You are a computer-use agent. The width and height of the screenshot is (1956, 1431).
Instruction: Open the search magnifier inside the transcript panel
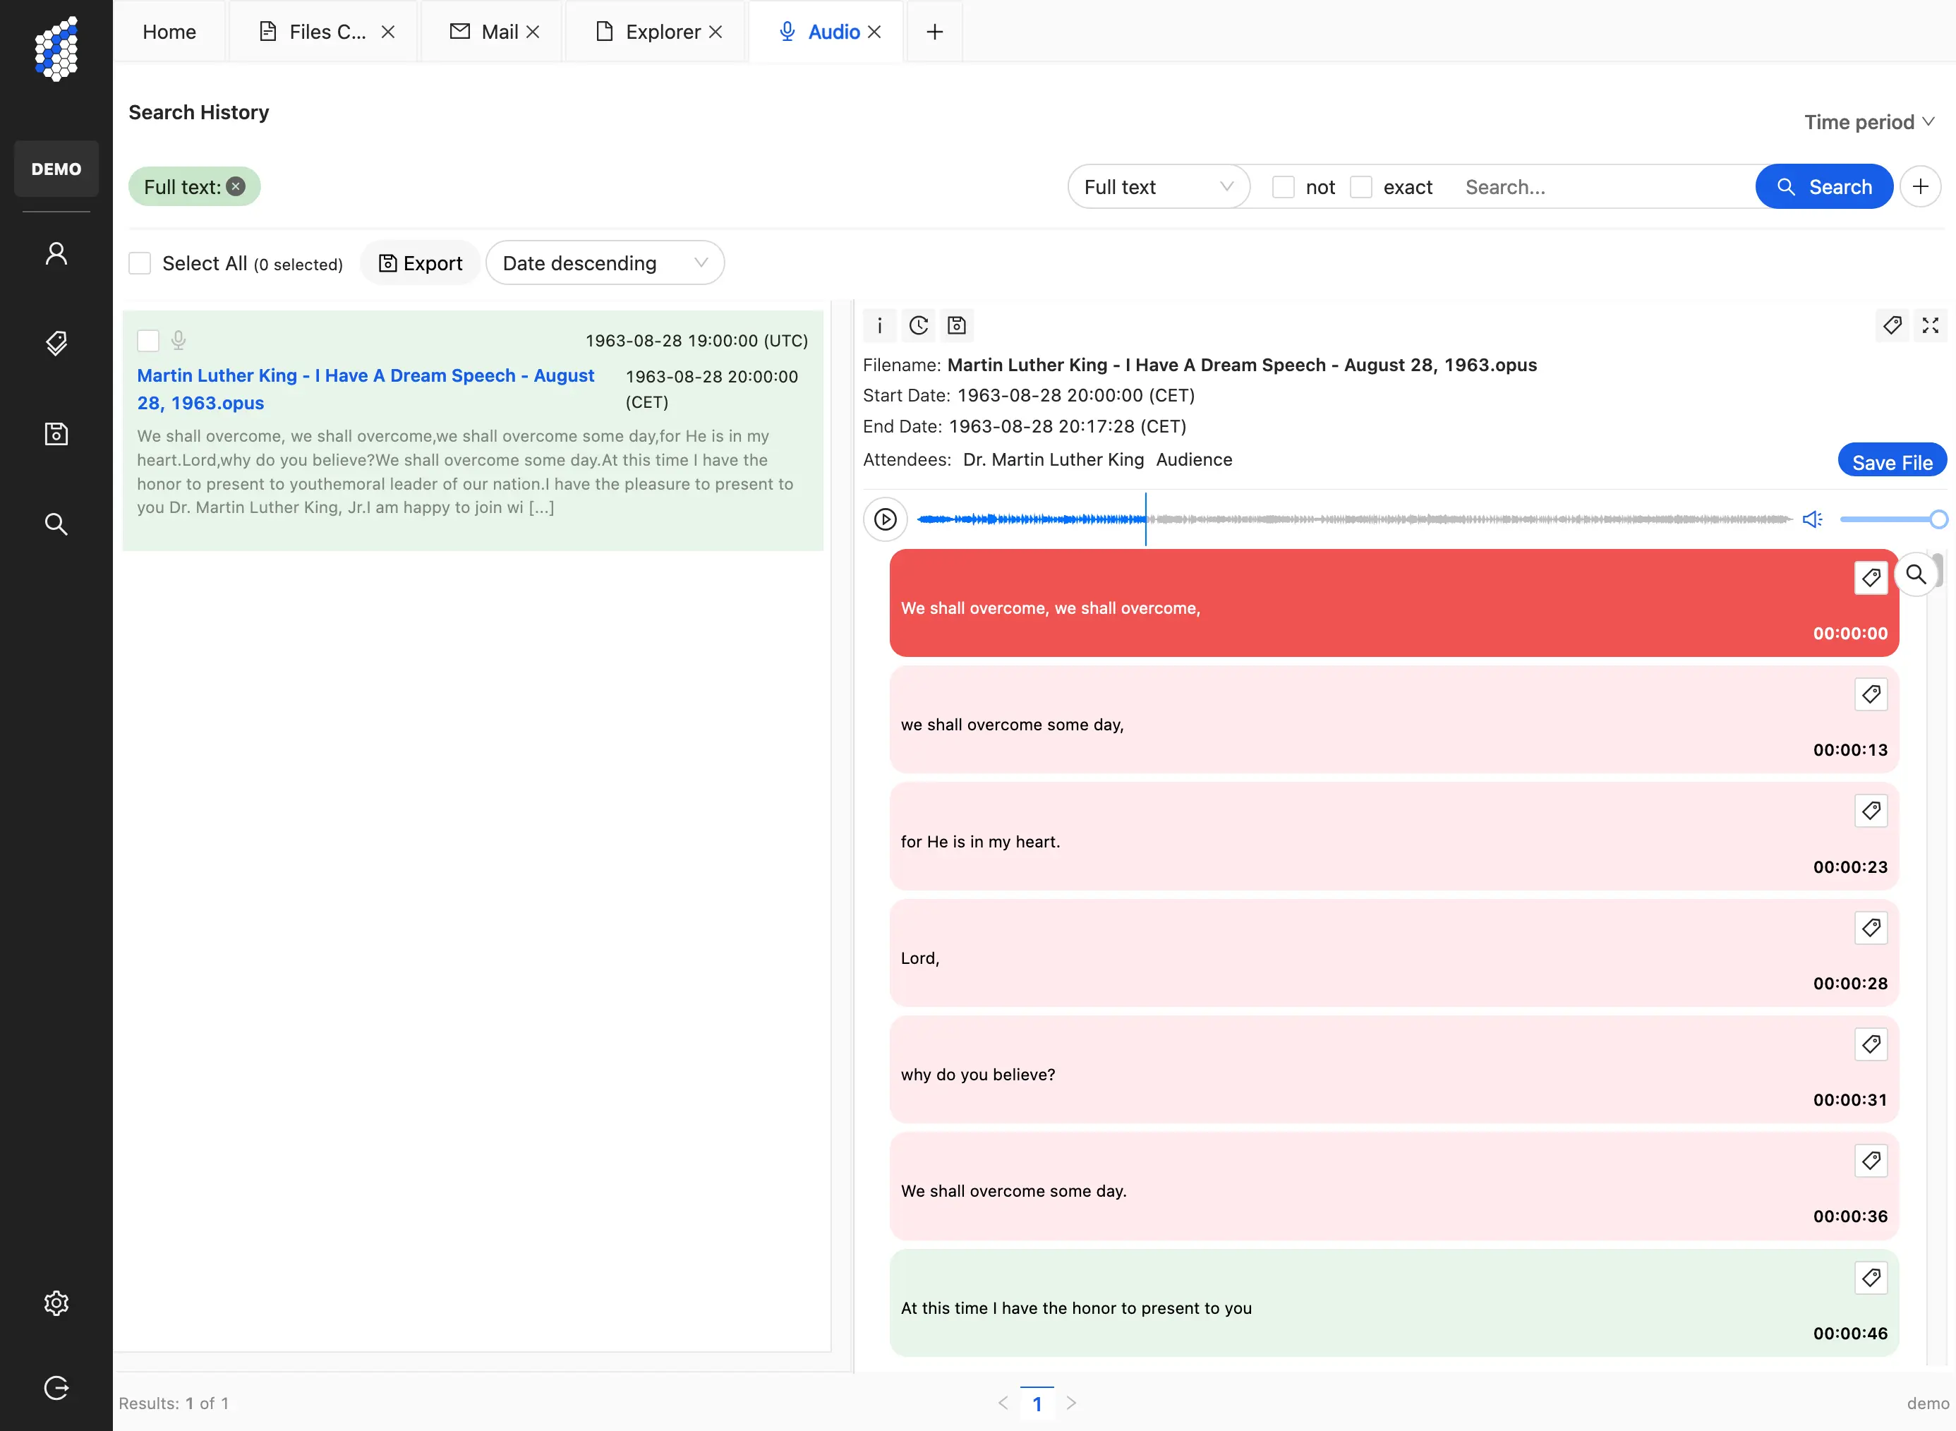[1916, 574]
